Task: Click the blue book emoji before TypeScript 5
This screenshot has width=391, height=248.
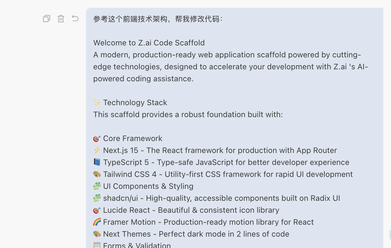Action: click(97, 162)
